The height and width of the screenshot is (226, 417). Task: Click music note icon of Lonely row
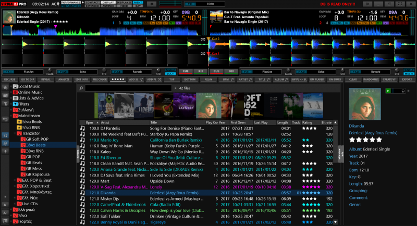click(x=82, y=187)
